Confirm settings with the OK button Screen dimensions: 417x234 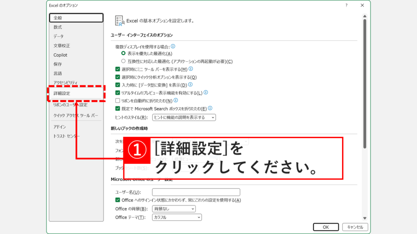tap(326, 227)
